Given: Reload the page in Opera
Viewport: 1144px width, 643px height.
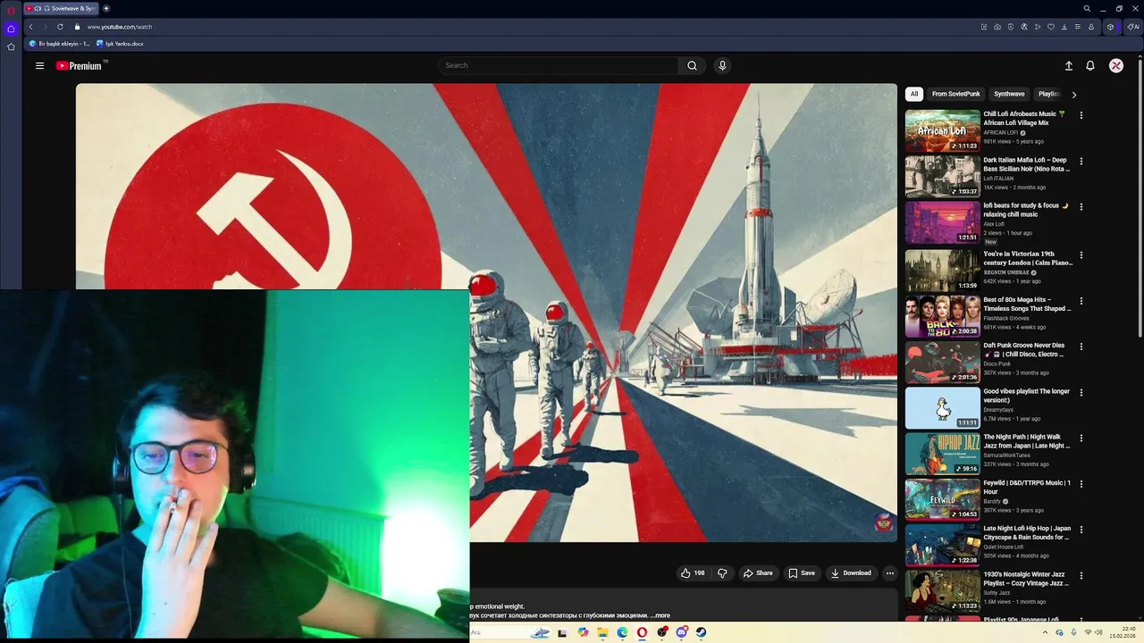Looking at the screenshot, I should (60, 27).
